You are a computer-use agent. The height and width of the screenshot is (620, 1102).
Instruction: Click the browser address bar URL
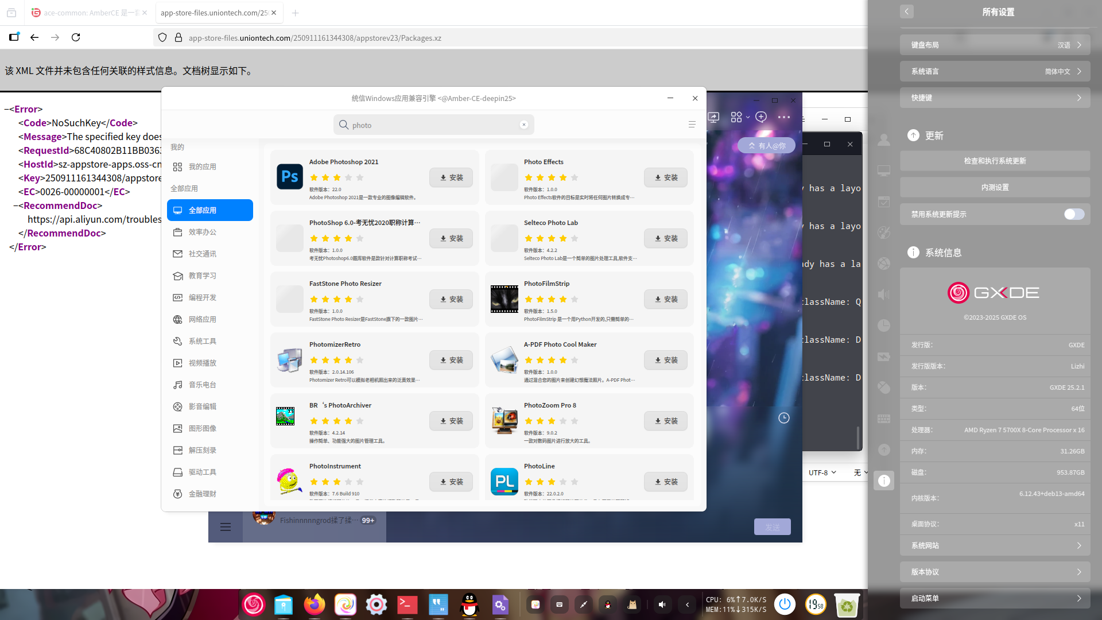(315, 38)
